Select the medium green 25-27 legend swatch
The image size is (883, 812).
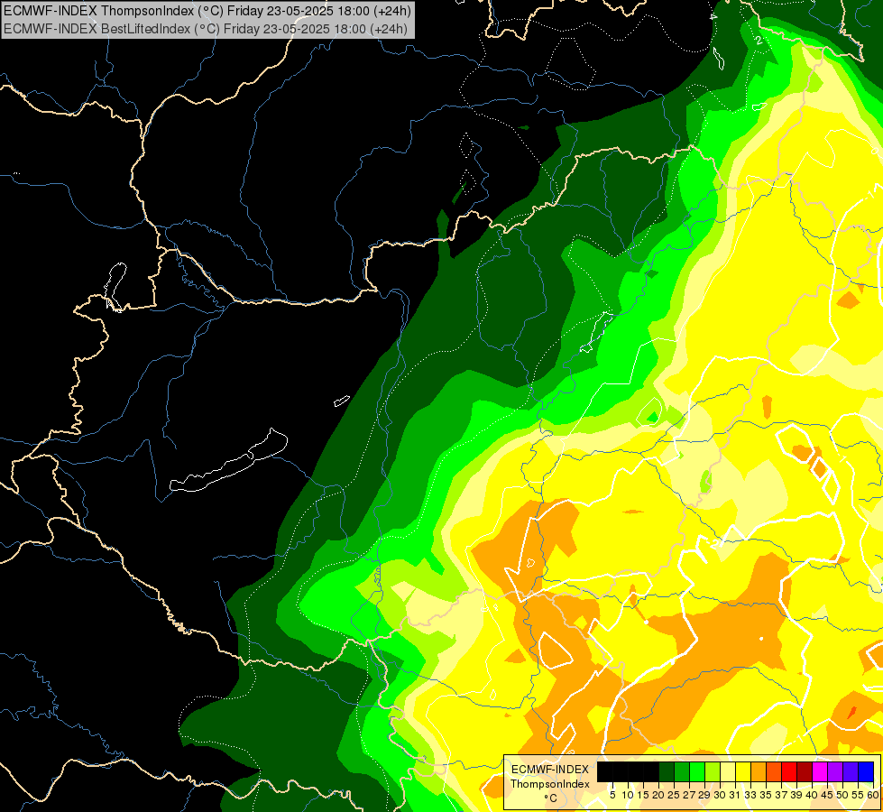tap(682, 771)
